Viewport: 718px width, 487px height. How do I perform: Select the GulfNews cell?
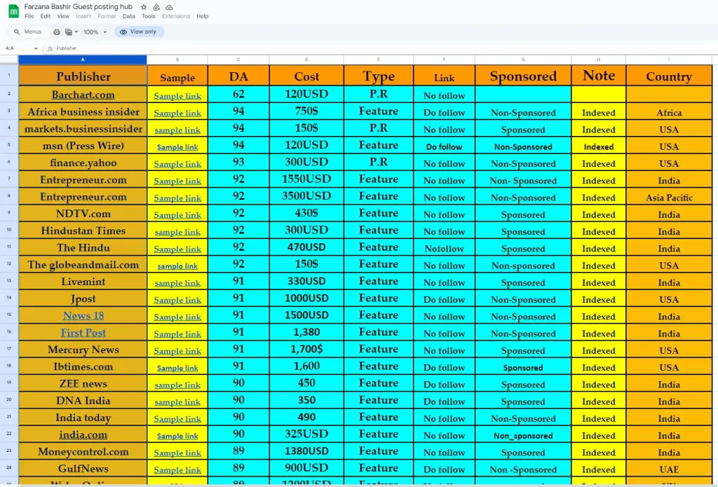pyautogui.click(x=83, y=469)
